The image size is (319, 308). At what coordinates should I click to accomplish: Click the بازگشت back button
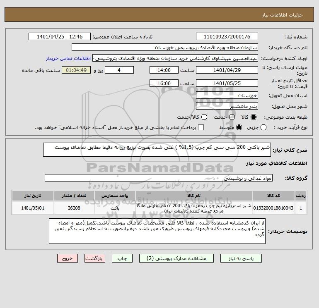[x=95, y=258]
